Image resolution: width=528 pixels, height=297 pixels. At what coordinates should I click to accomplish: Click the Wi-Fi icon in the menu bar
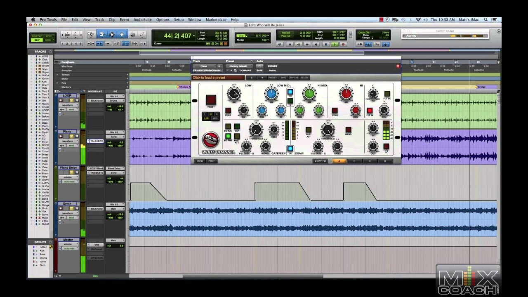[x=418, y=19]
